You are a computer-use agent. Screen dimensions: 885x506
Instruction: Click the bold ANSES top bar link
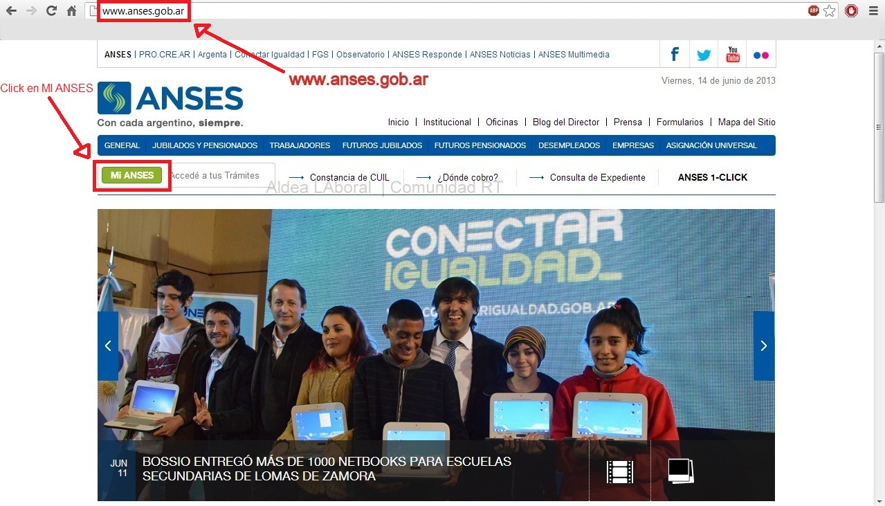point(118,55)
